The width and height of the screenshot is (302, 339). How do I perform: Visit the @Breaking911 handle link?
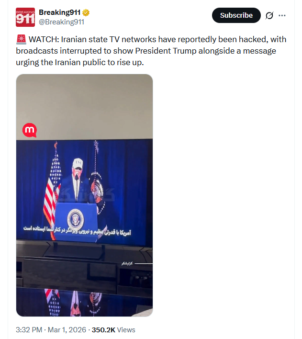61,22
